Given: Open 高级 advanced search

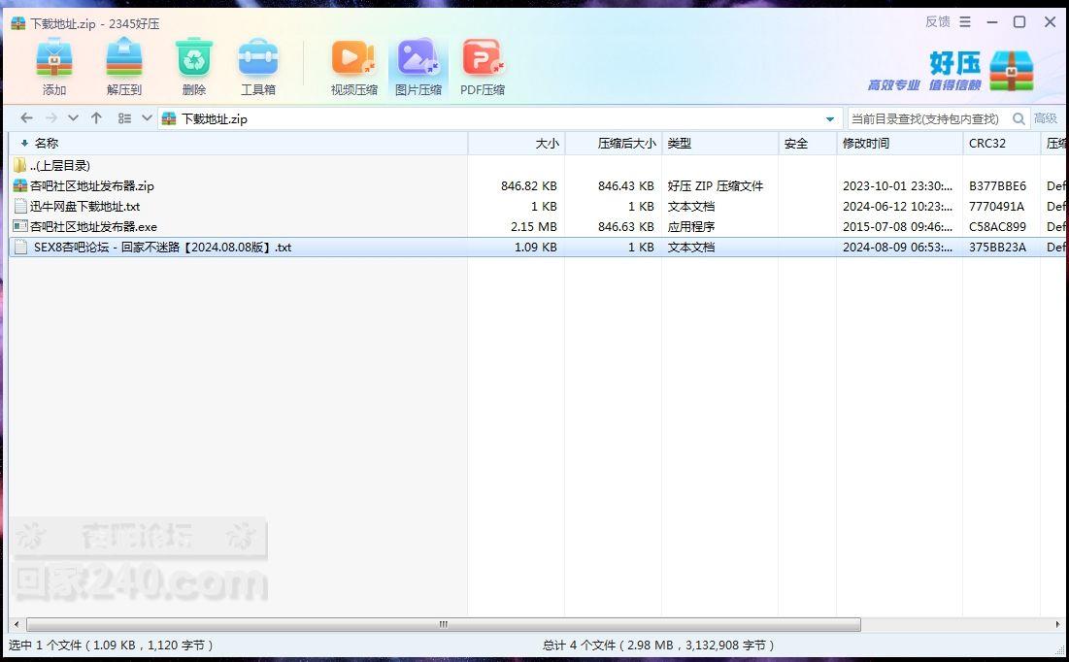Looking at the screenshot, I should pyautogui.click(x=1045, y=118).
